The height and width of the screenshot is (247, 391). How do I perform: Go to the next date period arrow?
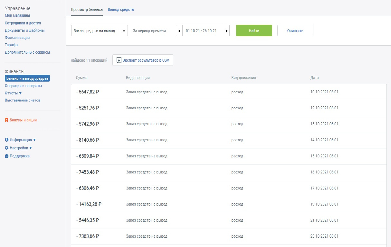tap(226, 31)
